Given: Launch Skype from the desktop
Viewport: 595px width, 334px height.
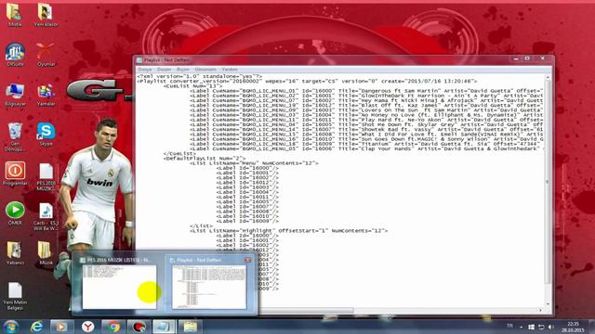Looking at the screenshot, I should click(x=46, y=135).
